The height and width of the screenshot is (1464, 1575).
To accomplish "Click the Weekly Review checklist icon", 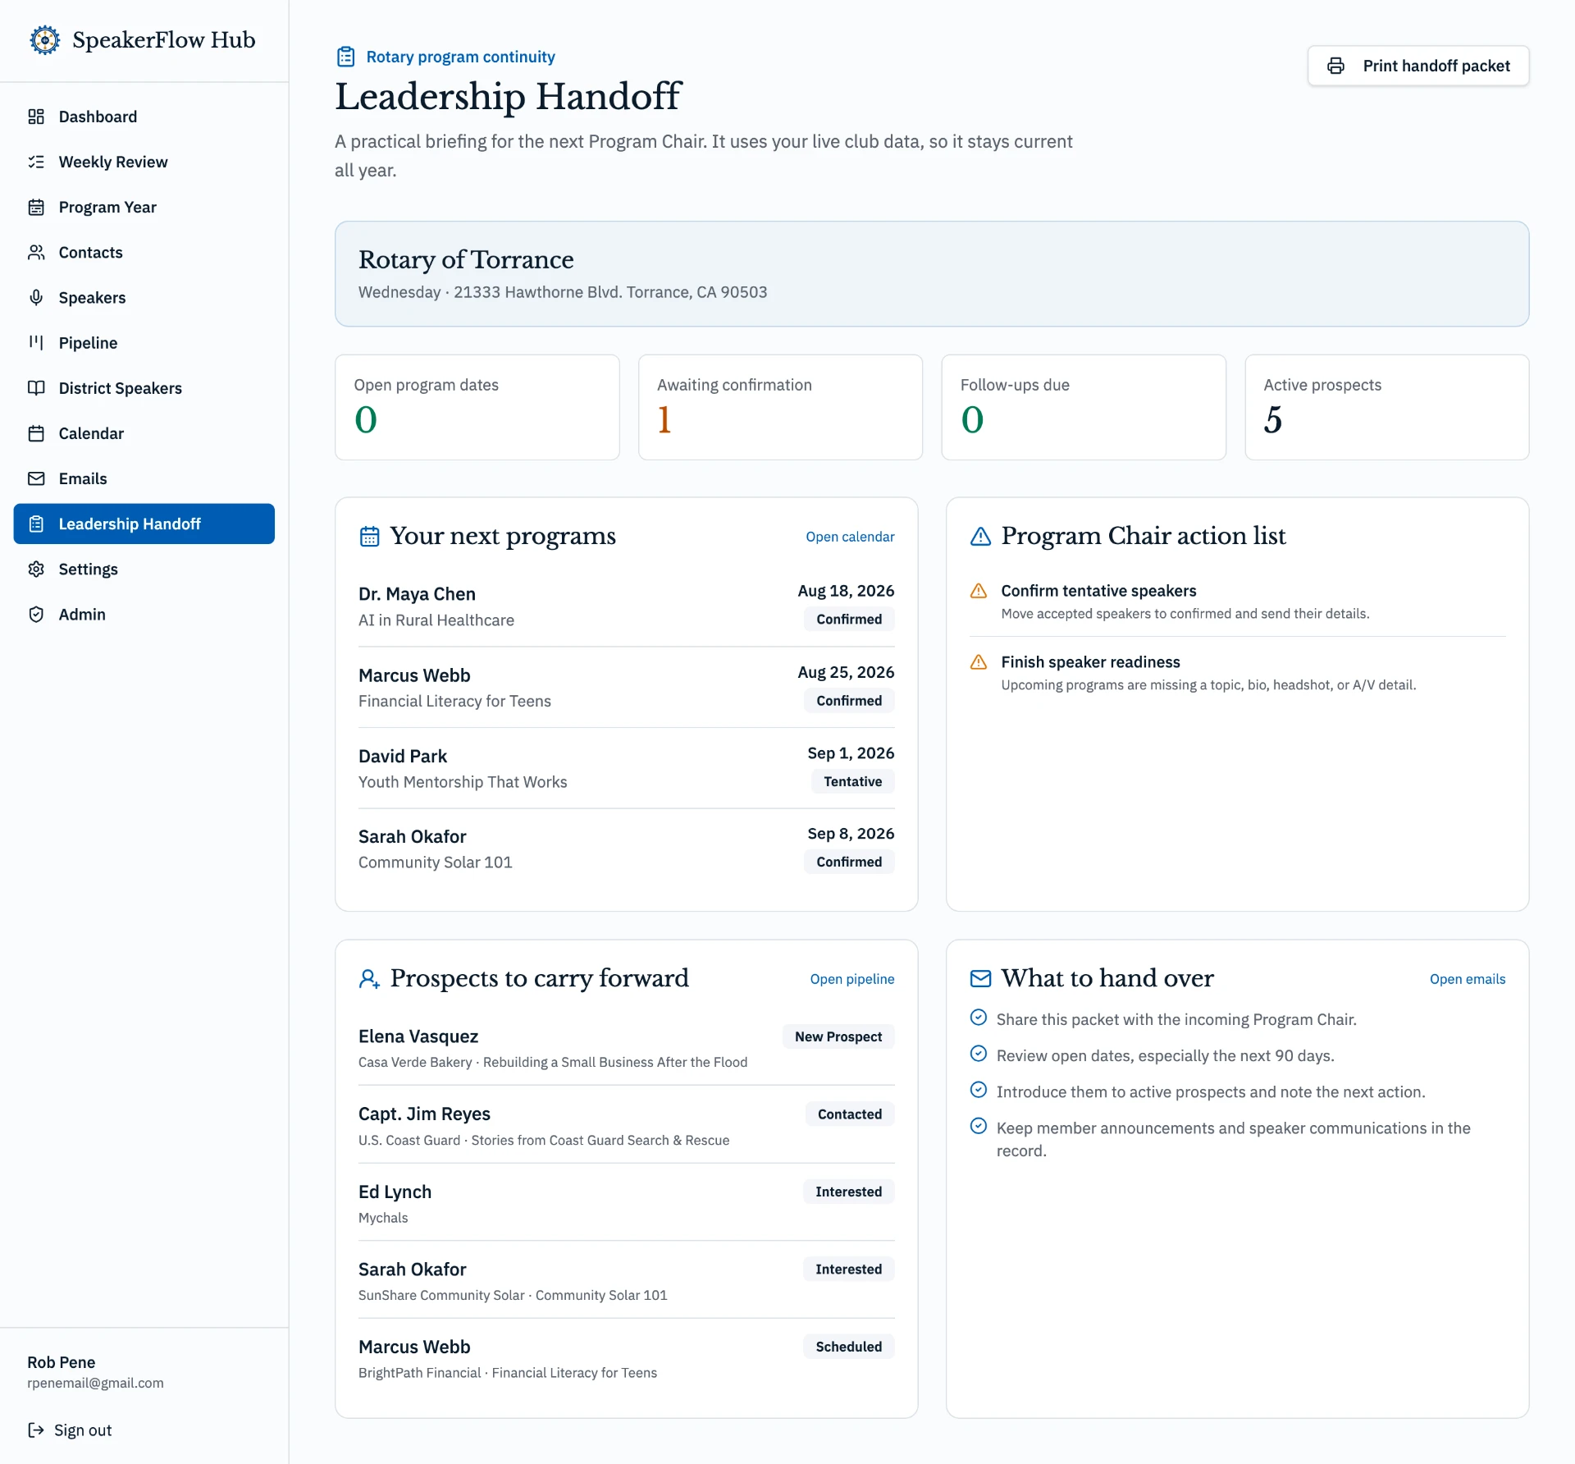I will [36, 162].
